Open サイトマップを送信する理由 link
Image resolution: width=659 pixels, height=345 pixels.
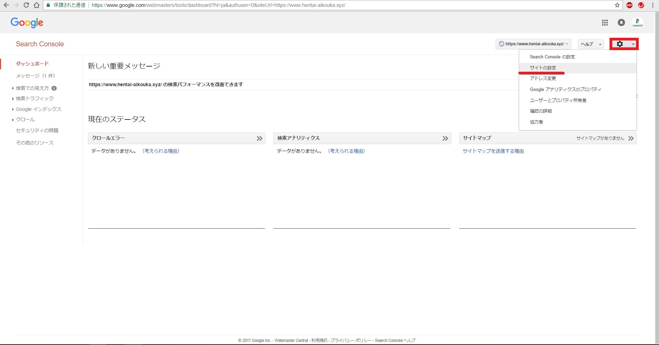[x=493, y=151]
